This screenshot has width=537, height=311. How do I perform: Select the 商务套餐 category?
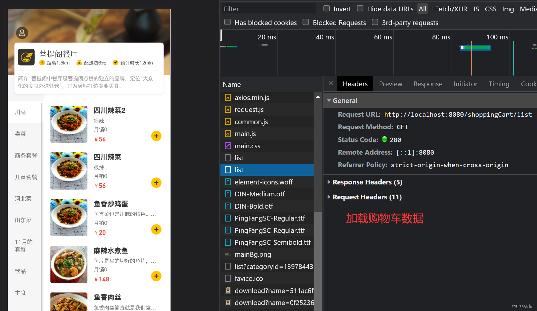click(26, 155)
